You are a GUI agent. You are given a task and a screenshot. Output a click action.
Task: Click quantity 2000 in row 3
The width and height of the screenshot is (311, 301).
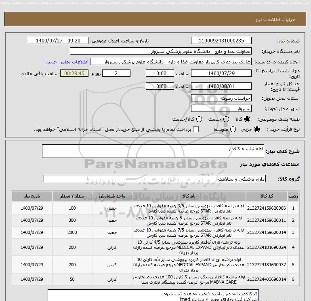pos(72,232)
